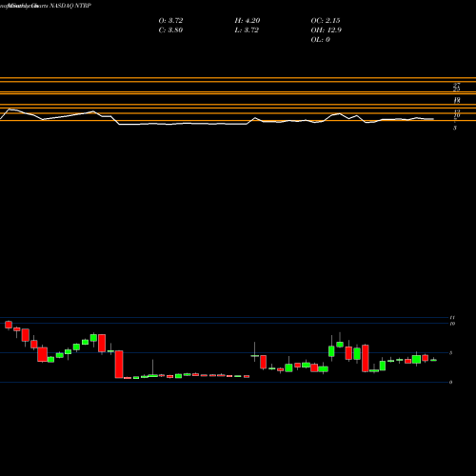Click the open price value "O: 3.72"

(x=170, y=21)
